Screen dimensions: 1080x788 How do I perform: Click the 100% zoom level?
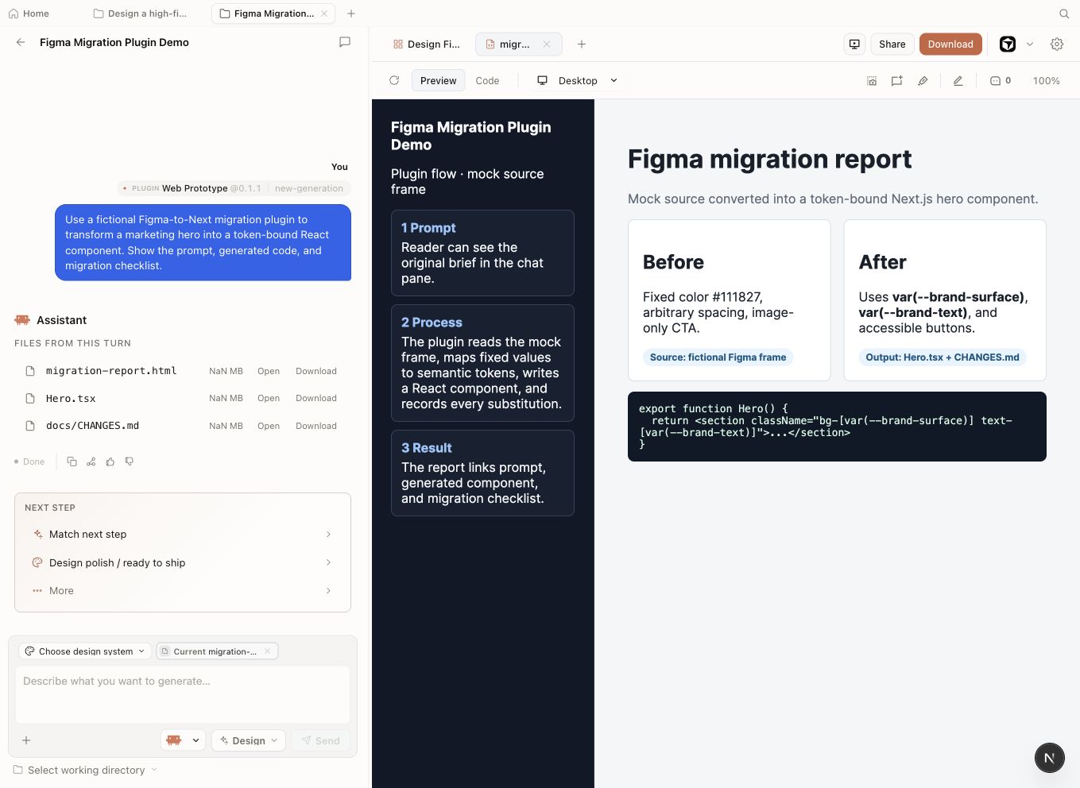point(1046,81)
